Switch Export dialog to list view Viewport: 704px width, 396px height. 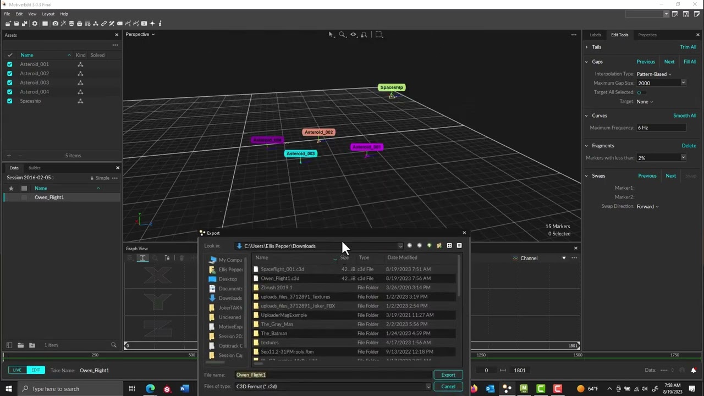(449, 245)
